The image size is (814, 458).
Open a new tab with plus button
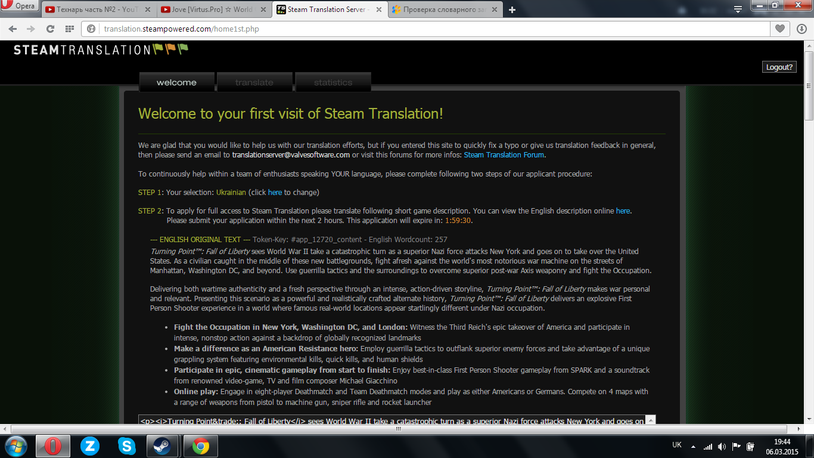pos(512,10)
